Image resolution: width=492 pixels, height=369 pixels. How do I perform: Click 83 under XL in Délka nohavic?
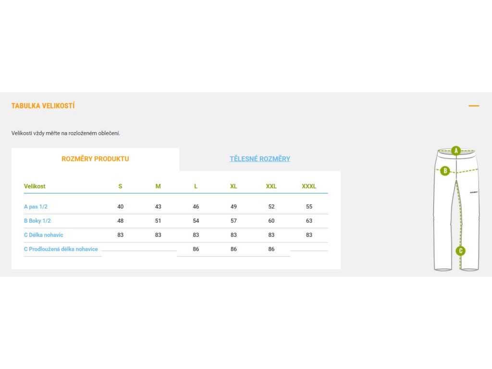[x=234, y=235]
